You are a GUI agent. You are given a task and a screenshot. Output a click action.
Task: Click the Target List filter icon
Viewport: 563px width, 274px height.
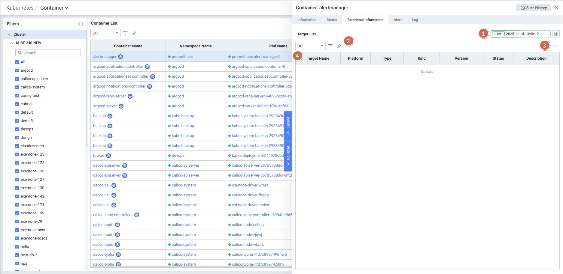tap(330, 46)
